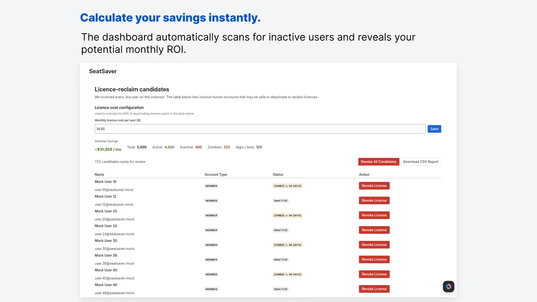The height and width of the screenshot is (302, 537).
Task: Click the Account Type column header
Action: 216,174
